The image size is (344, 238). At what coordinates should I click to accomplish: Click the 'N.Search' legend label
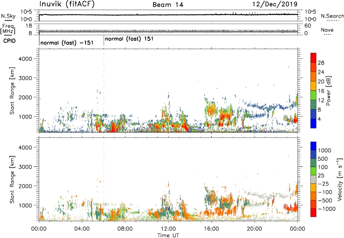tap(332, 16)
